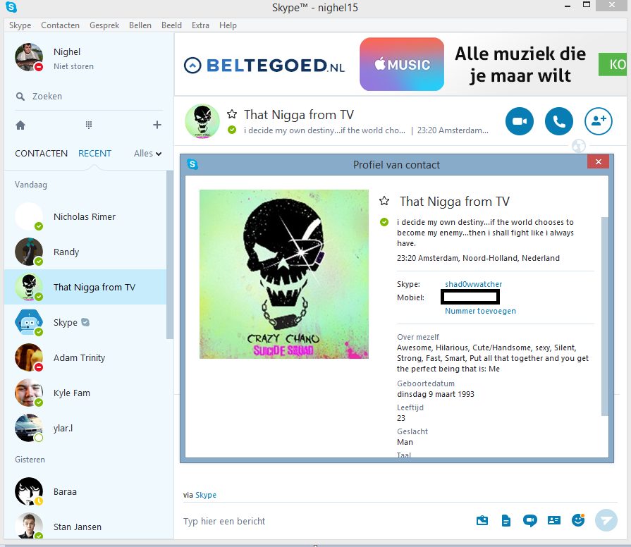631x547 pixels.
Task: Open the Skype menu
Action: click(20, 25)
